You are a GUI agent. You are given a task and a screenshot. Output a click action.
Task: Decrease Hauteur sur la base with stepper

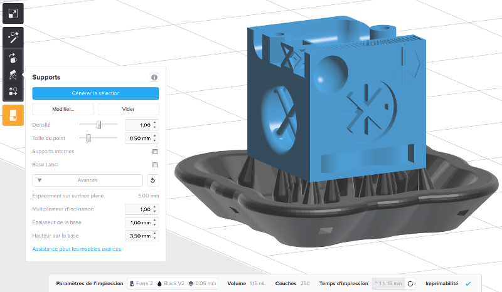pos(155,238)
